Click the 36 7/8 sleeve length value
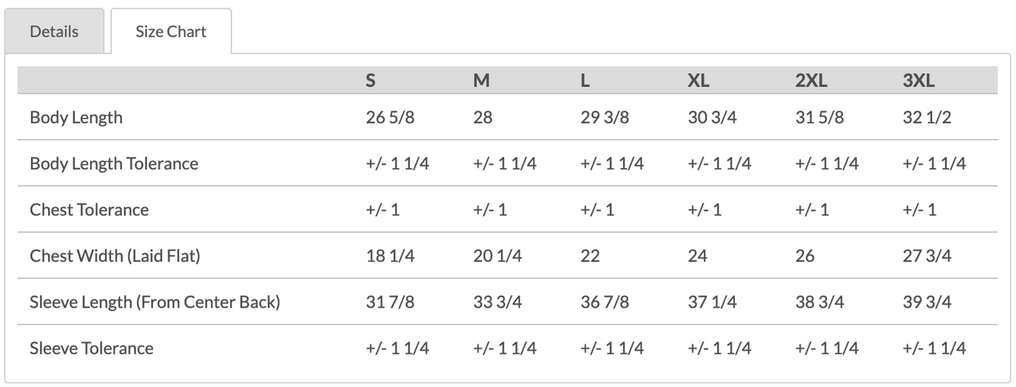 coord(604,302)
